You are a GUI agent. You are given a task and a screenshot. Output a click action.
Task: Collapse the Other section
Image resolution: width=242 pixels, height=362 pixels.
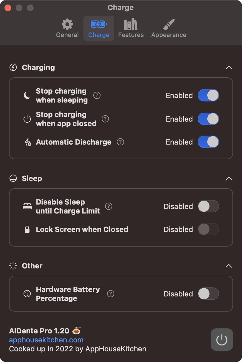coord(229,266)
